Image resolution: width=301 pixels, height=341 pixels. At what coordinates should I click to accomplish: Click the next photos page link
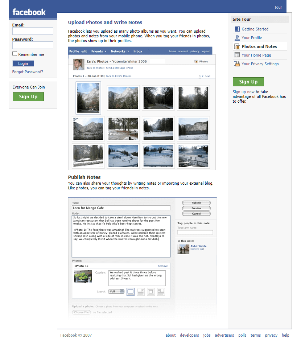click(207, 76)
